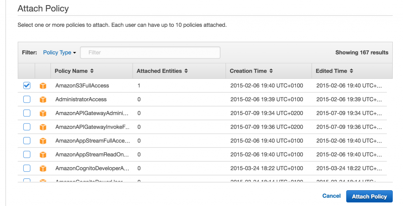Click the AdministratorAccess policy cube icon

pos(43,99)
